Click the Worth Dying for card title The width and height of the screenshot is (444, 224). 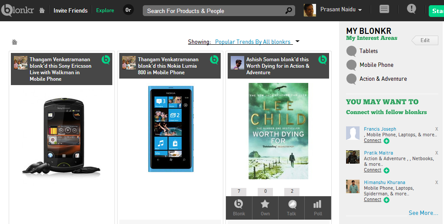[x=278, y=66]
